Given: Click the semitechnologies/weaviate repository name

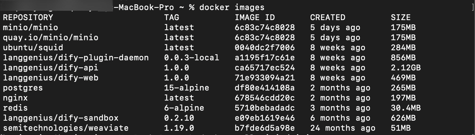Looking at the screenshot, I should click(65, 128).
